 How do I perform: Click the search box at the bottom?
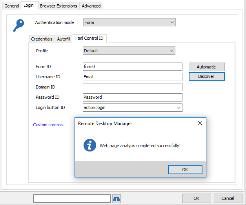[x=72, y=198]
